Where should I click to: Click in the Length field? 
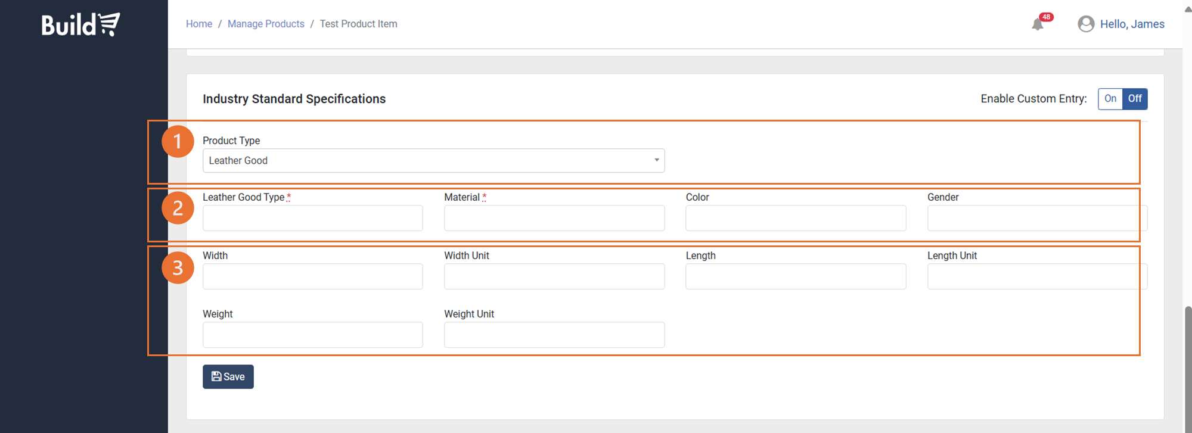(x=796, y=276)
